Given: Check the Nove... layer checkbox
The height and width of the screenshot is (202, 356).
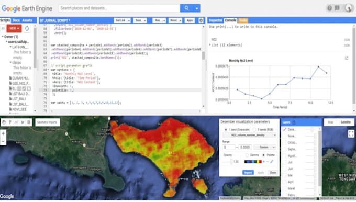Looking at the screenshot, I should click(284, 136).
